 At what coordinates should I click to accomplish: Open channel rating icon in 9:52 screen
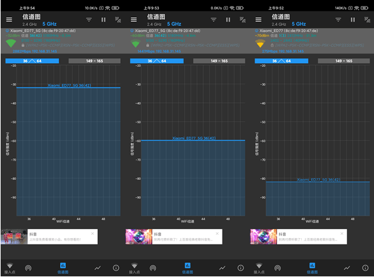point(277,268)
